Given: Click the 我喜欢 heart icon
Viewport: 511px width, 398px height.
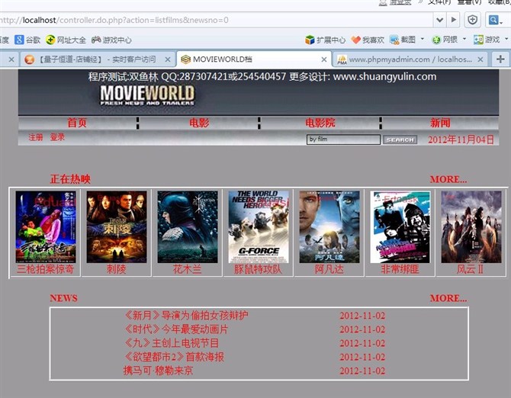Looking at the screenshot, I should [368, 40].
